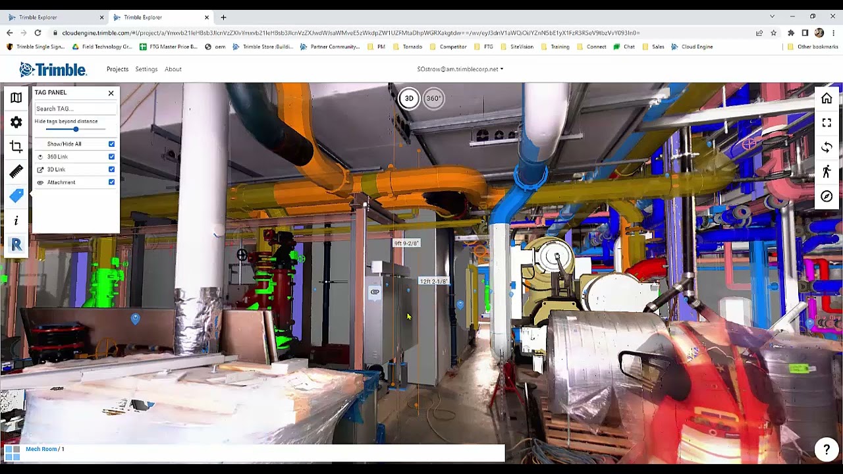Image resolution: width=843 pixels, height=474 pixels.
Task: Open the browser three-dot menu
Action: 833,32
